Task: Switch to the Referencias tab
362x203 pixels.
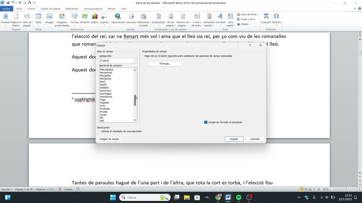Action: click(x=72, y=9)
